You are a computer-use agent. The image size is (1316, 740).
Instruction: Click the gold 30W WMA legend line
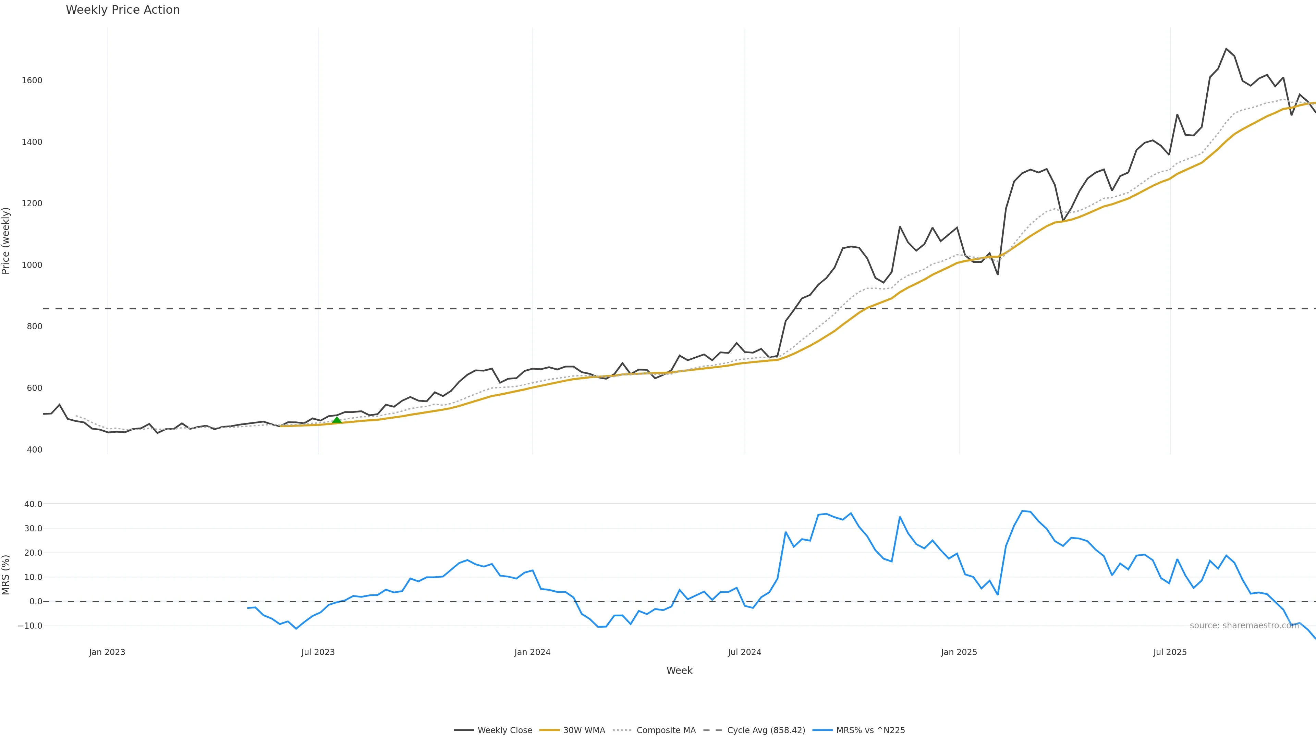click(x=549, y=730)
